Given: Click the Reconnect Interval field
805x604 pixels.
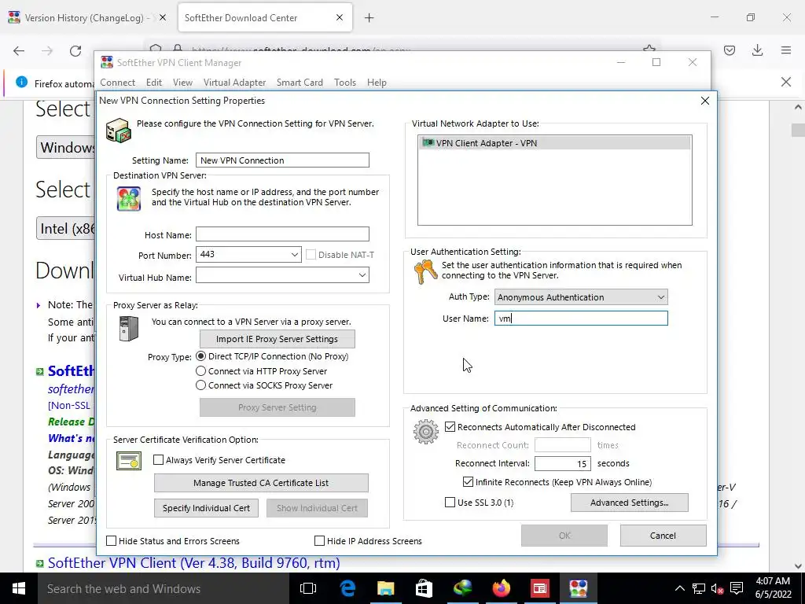Looking at the screenshot, I should [x=563, y=464].
